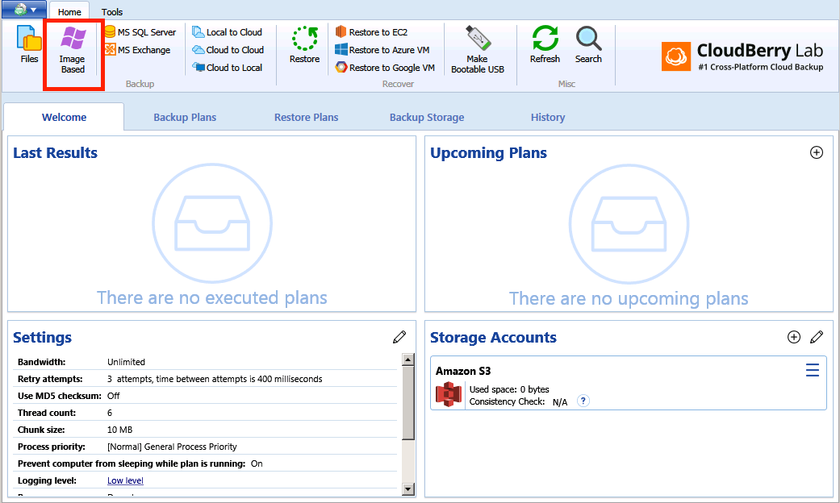Click the CloudBerry Lab logo

[x=742, y=56]
